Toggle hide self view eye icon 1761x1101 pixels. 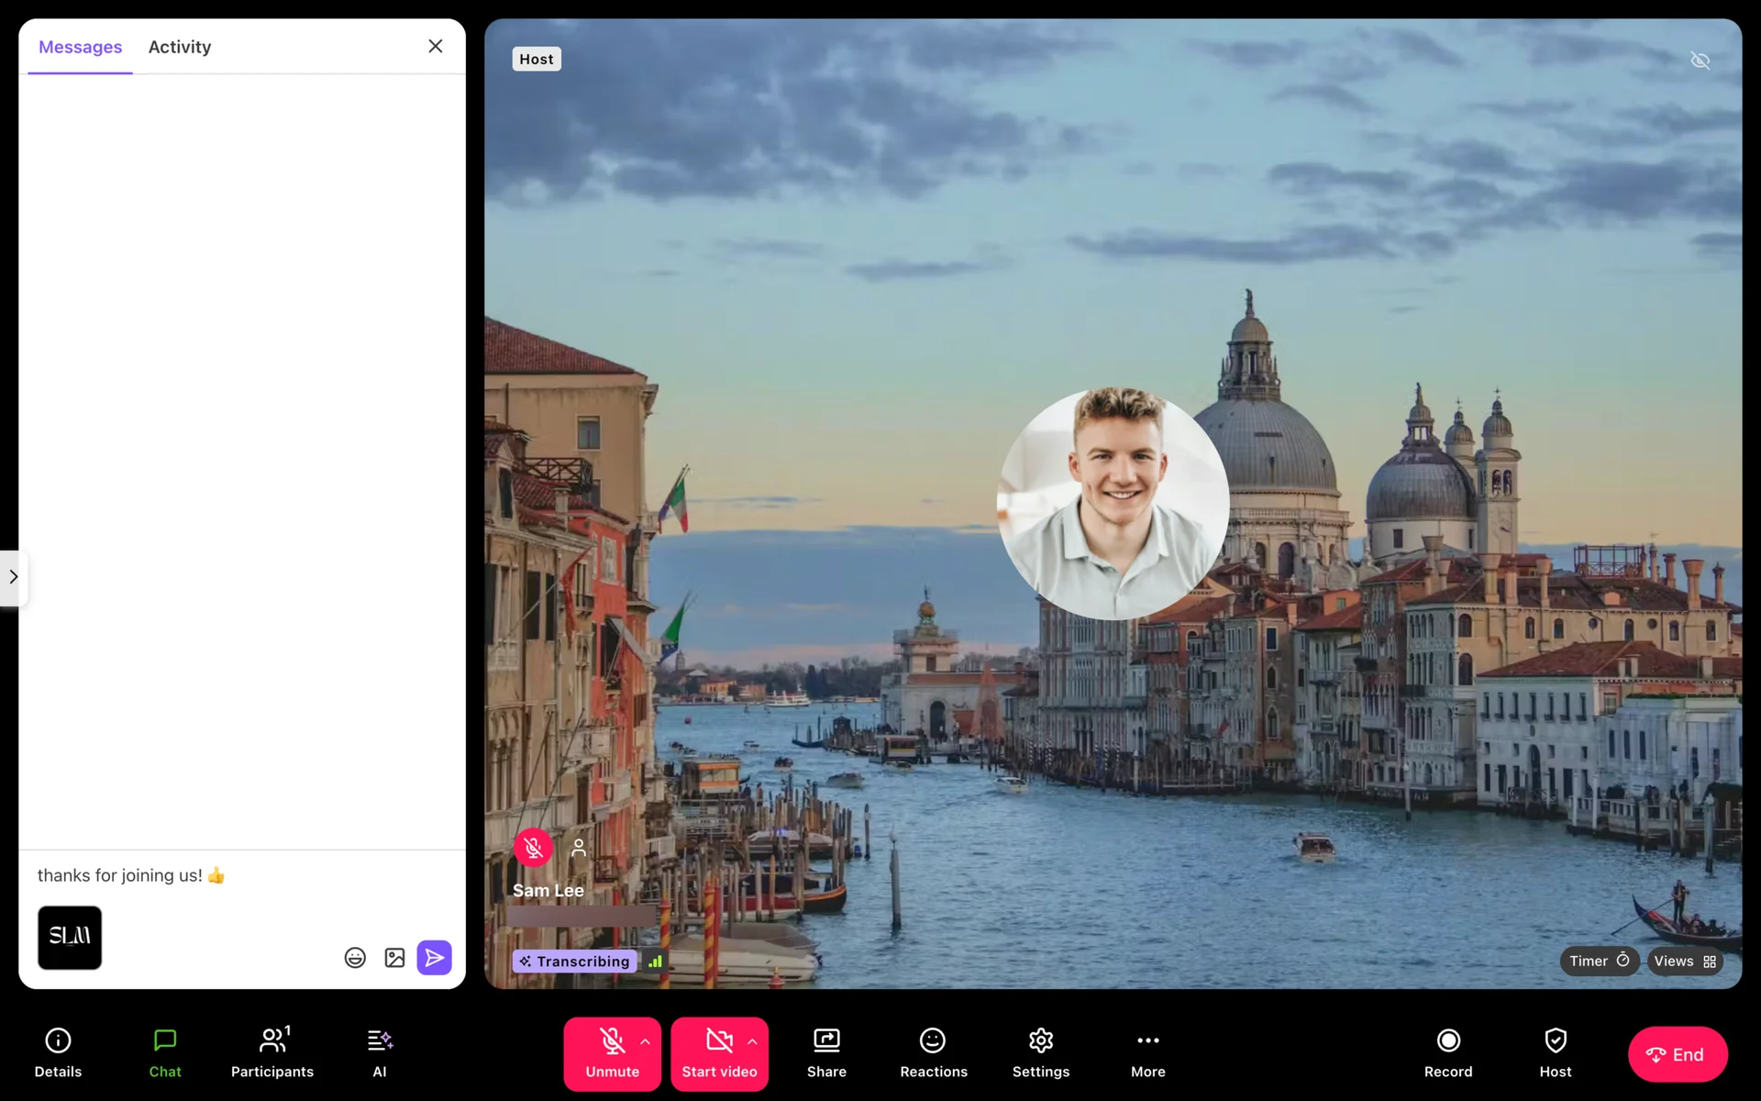pos(1700,61)
